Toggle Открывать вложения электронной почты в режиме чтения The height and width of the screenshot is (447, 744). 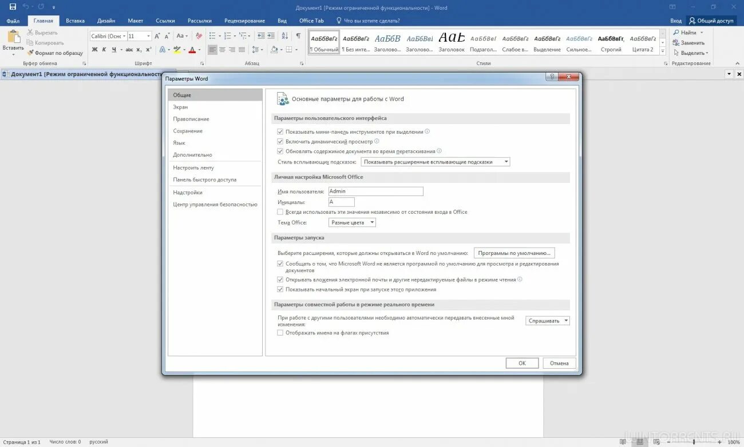click(280, 280)
